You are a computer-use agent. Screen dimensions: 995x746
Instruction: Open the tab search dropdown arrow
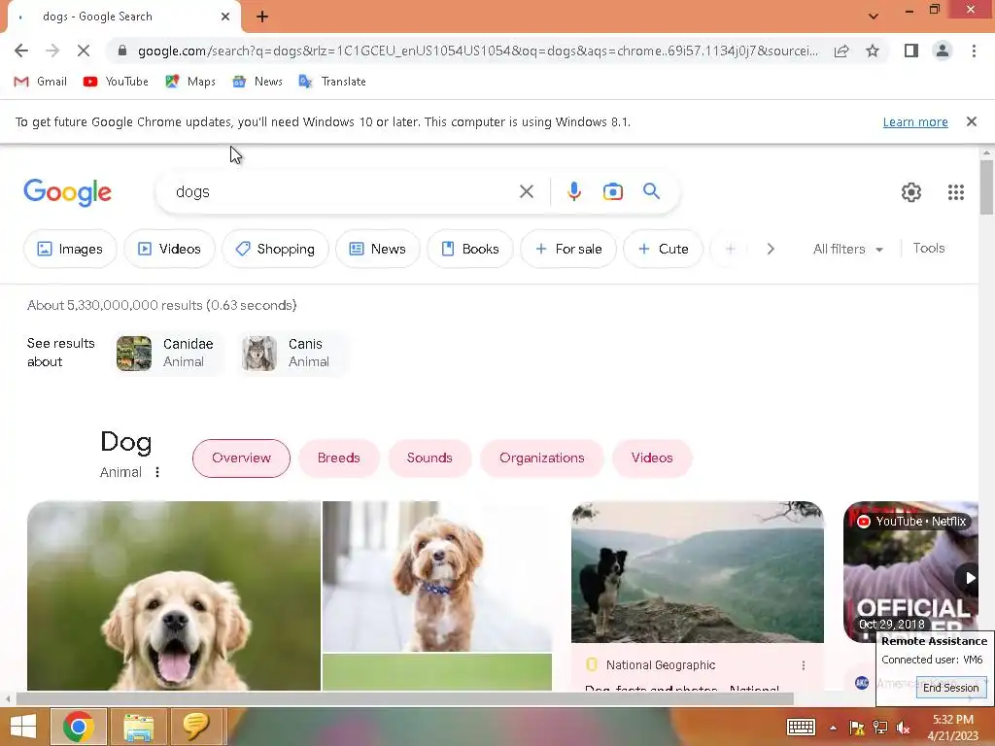874,17
